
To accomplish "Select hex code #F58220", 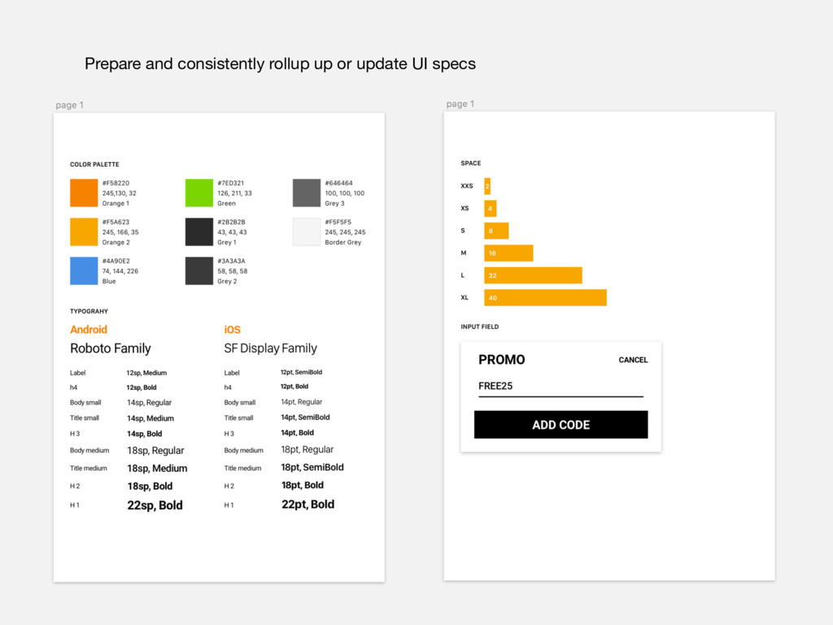I will [116, 183].
